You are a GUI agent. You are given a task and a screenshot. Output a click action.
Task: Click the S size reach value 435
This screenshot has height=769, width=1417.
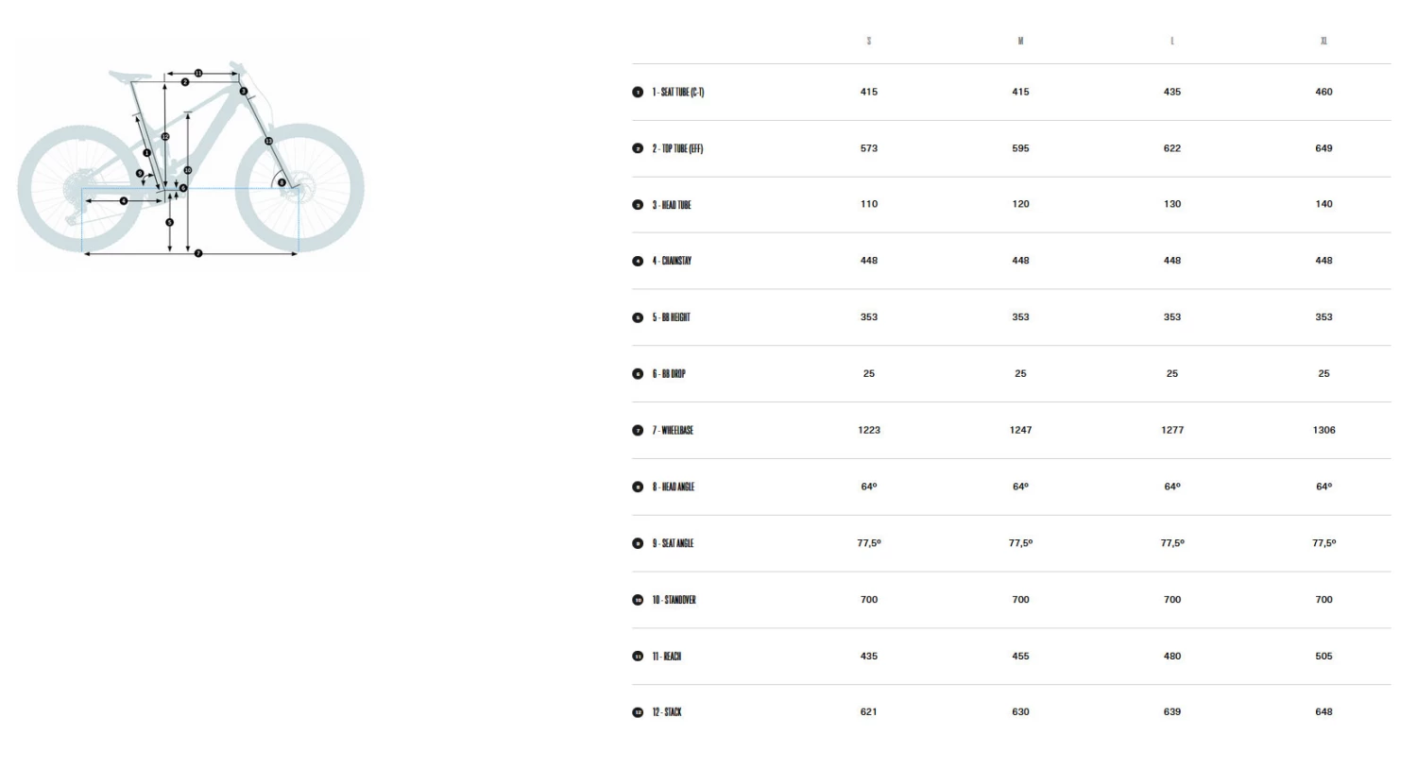click(869, 657)
